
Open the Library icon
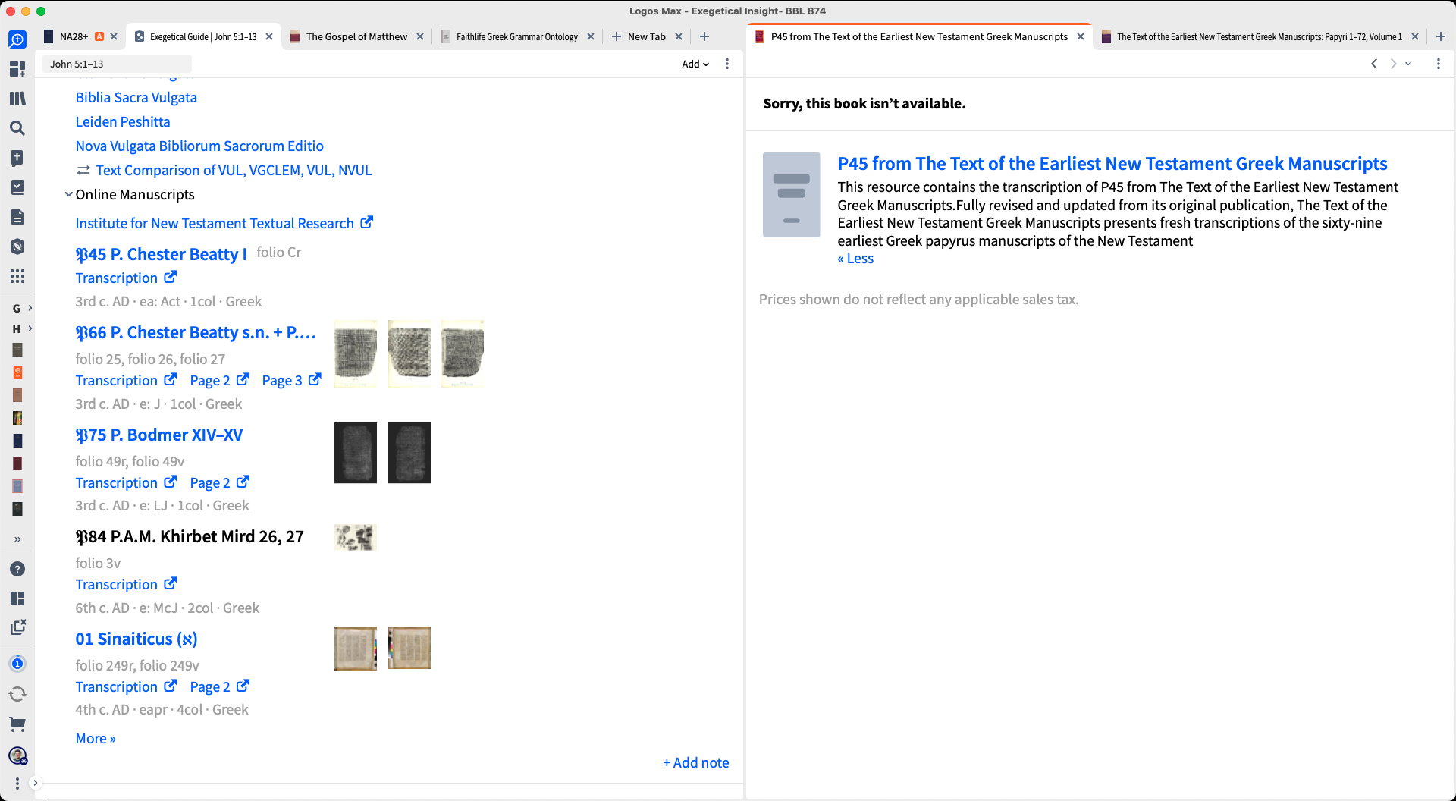(17, 99)
